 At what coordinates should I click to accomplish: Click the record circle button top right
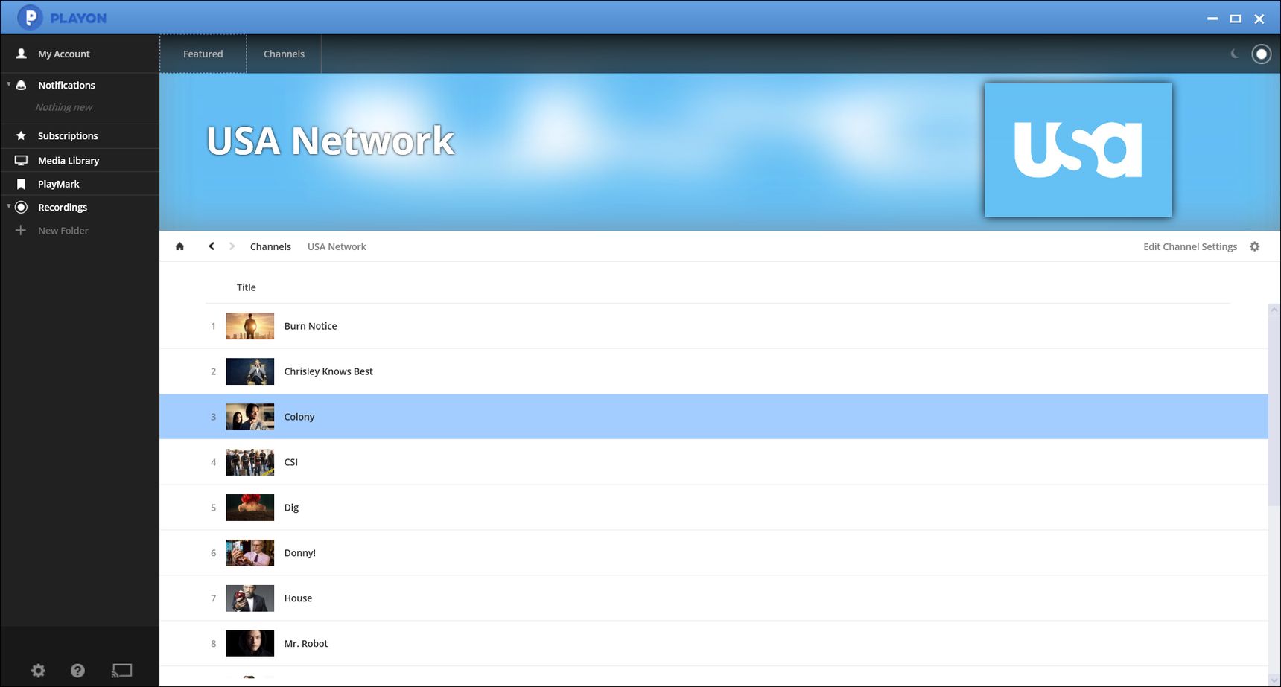click(1261, 54)
